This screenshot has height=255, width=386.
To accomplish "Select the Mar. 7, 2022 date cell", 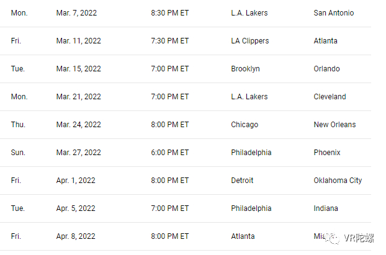I will [76, 13].
